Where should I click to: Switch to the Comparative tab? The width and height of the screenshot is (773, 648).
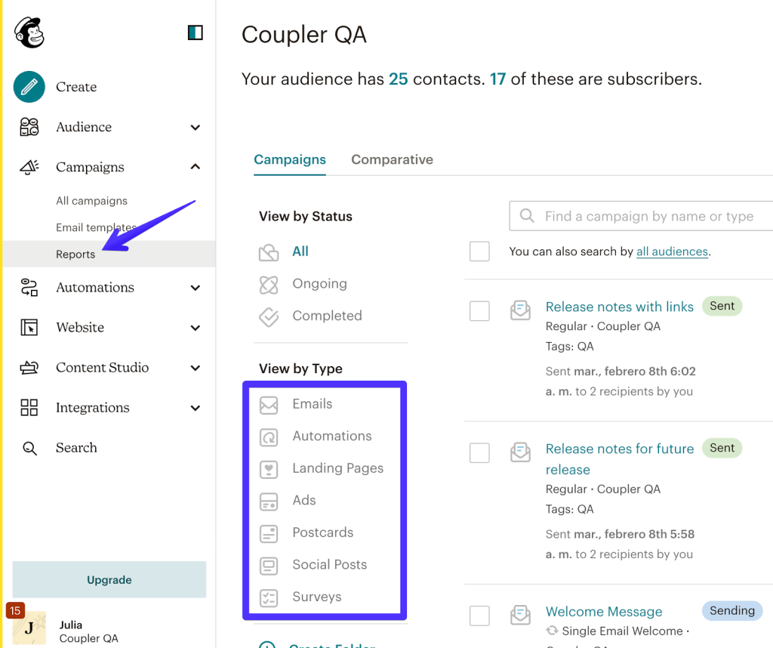392,159
